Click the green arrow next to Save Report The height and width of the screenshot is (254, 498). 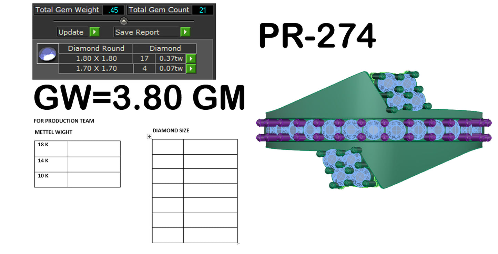coord(185,32)
